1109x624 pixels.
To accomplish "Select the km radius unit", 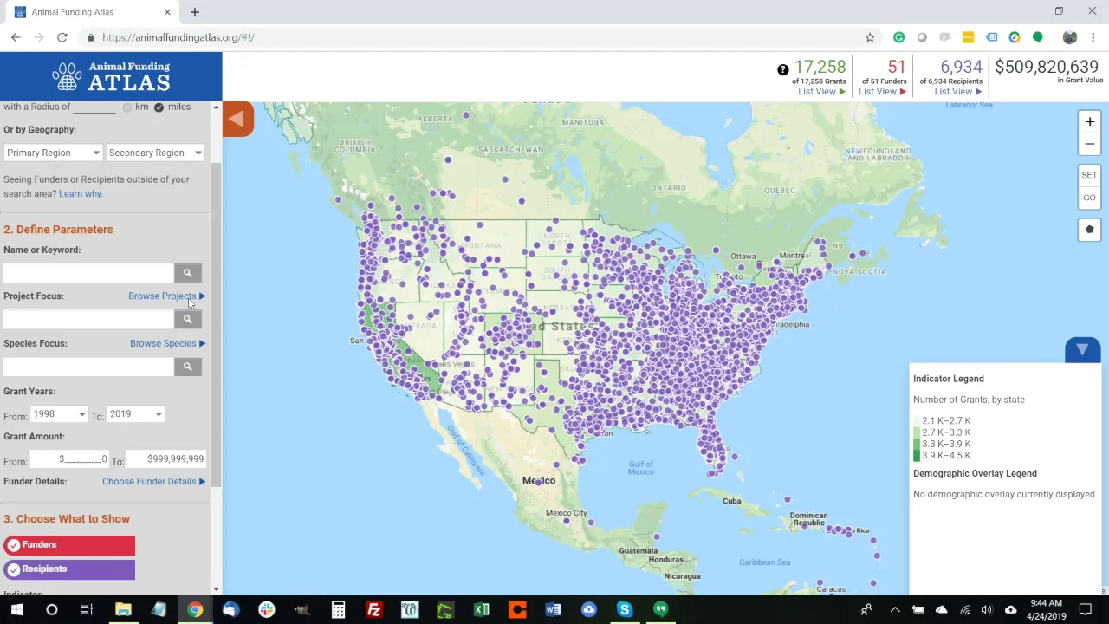I will (x=127, y=107).
